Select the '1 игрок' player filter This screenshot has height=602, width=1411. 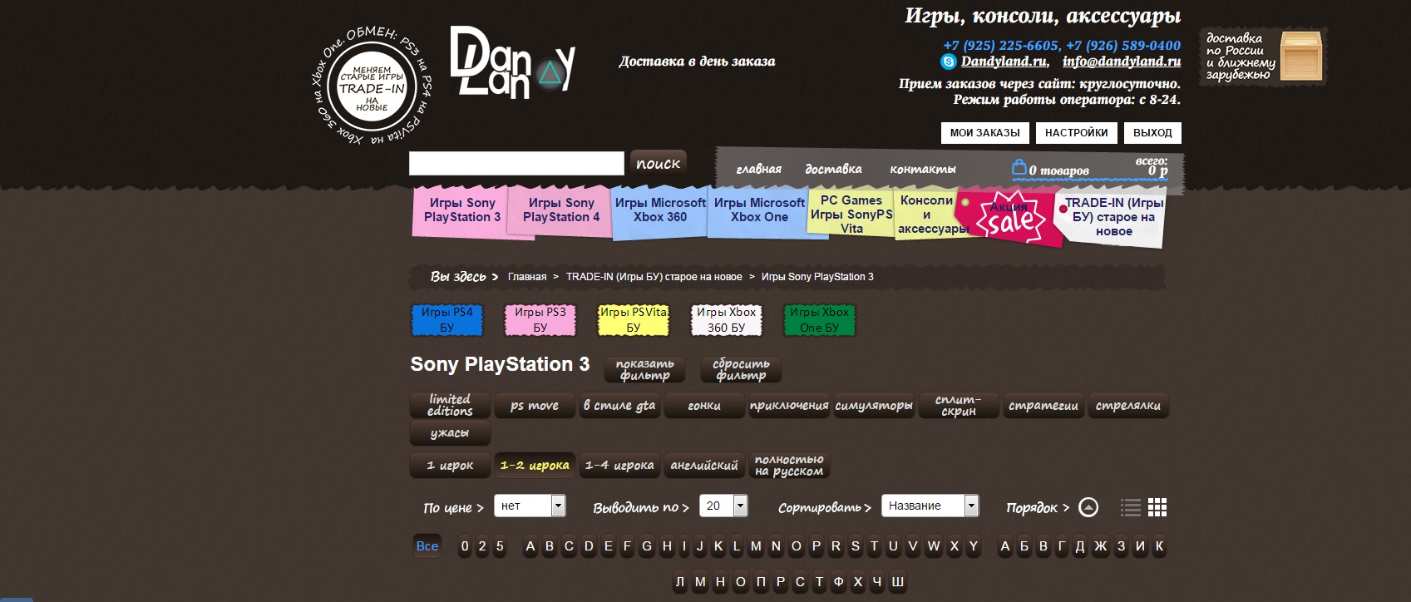click(x=450, y=466)
